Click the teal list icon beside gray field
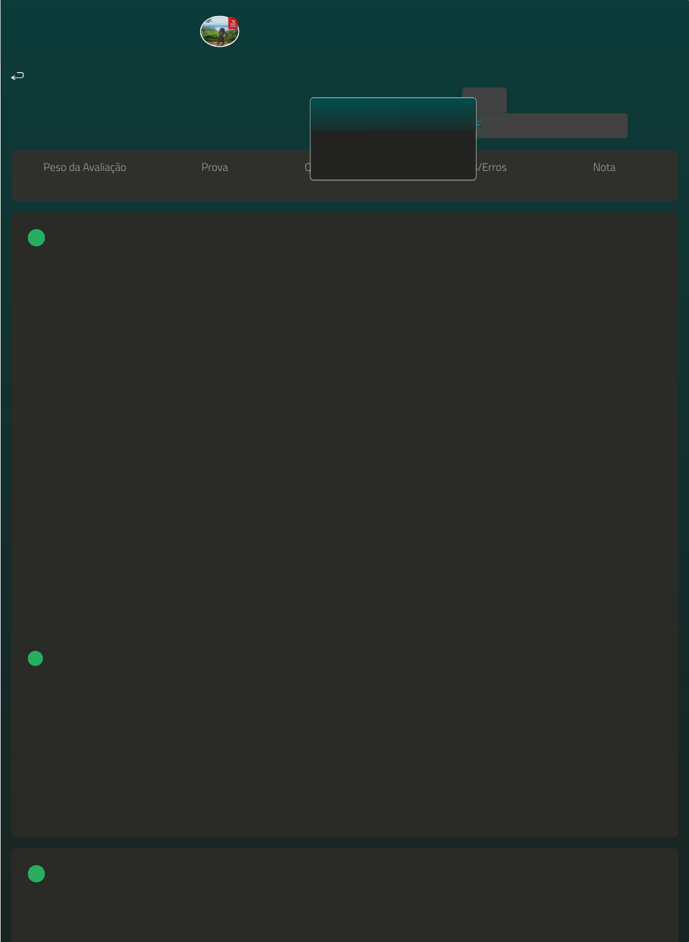 coord(479,125)
